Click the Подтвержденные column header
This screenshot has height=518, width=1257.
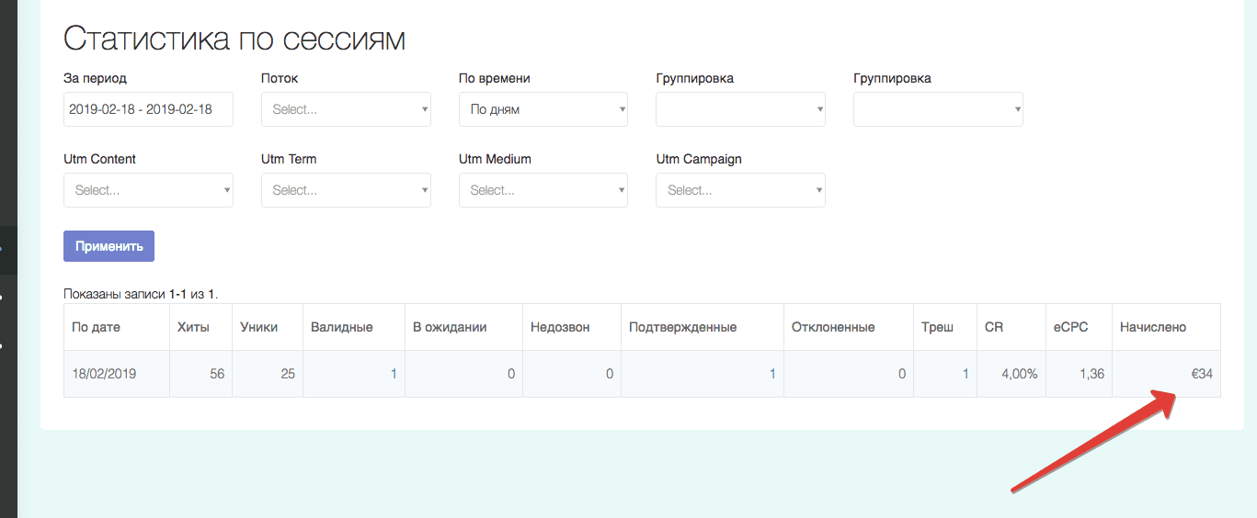683,327
